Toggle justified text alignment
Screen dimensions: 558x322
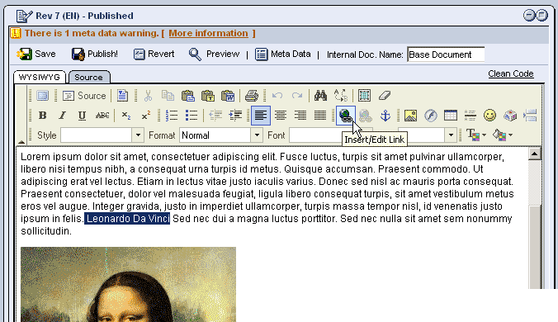(x=320, y=116)
